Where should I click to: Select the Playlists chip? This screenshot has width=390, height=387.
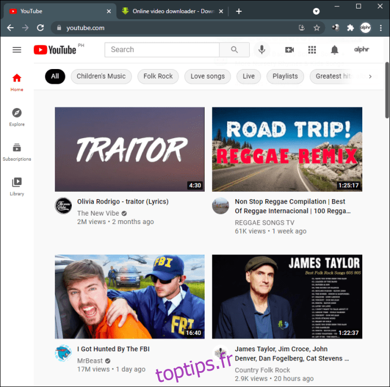pos(285,76)
